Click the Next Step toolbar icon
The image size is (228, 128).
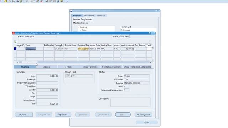pyautogui.click(x=10, y=1)
